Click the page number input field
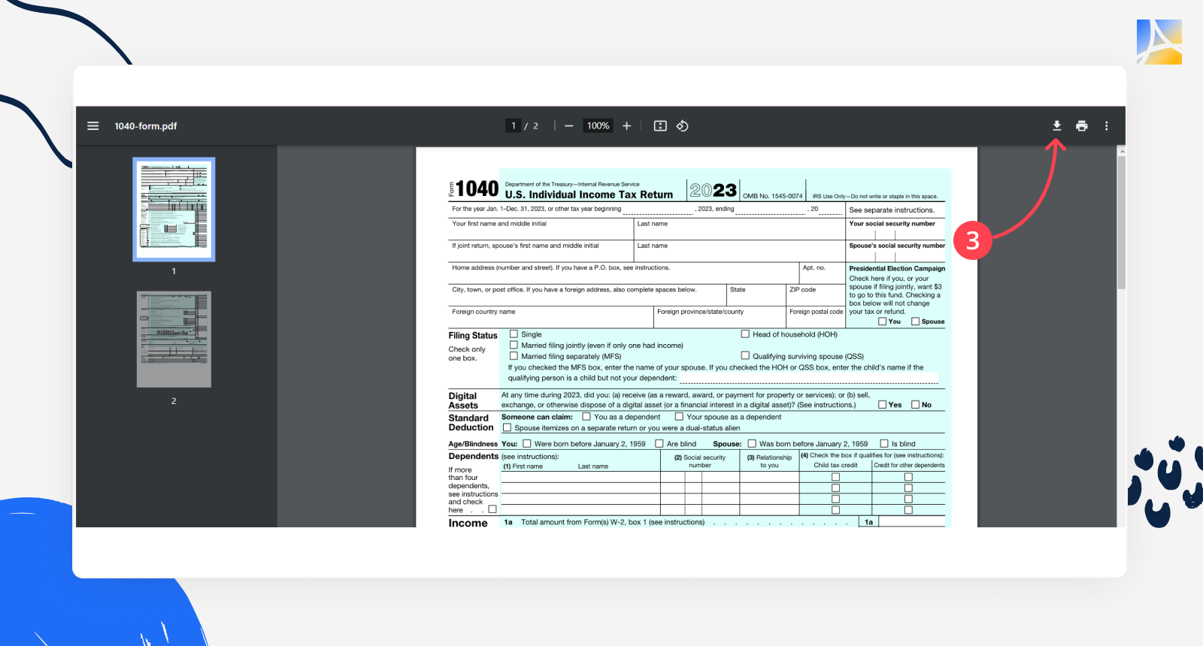Viewport: 1203px width, 646px height. pos(514,126)
